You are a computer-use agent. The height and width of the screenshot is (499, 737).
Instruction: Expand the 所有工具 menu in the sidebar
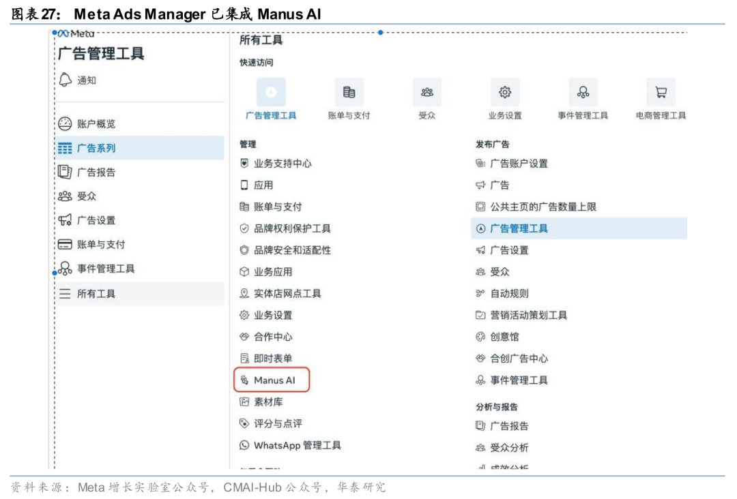point(96,294)
